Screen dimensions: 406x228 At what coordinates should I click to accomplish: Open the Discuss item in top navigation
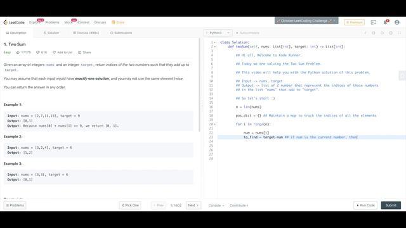100,23
